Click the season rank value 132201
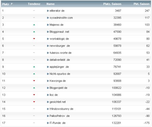The image size is (152, 127). 117,123
